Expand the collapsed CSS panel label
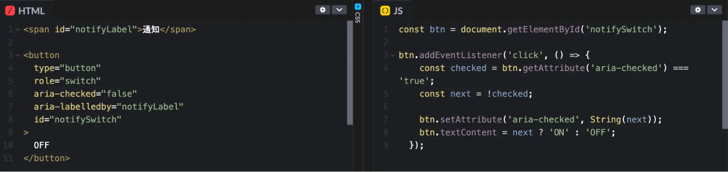The width and height of the screenshot is (728, 172). 358,17
